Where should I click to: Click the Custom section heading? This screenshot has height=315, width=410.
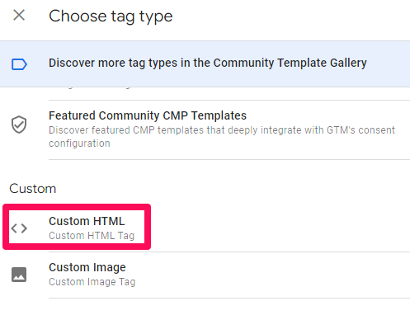(33, 189)
